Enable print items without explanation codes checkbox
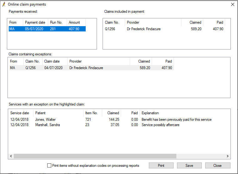This screenshot has height=174, width=238. 49,166
